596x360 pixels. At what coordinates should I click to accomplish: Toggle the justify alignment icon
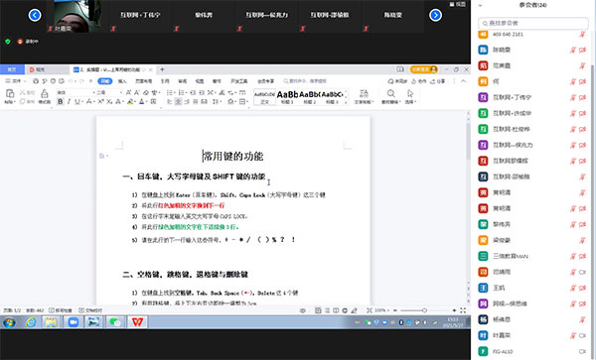pyautogui.click(x=196, y=102)
